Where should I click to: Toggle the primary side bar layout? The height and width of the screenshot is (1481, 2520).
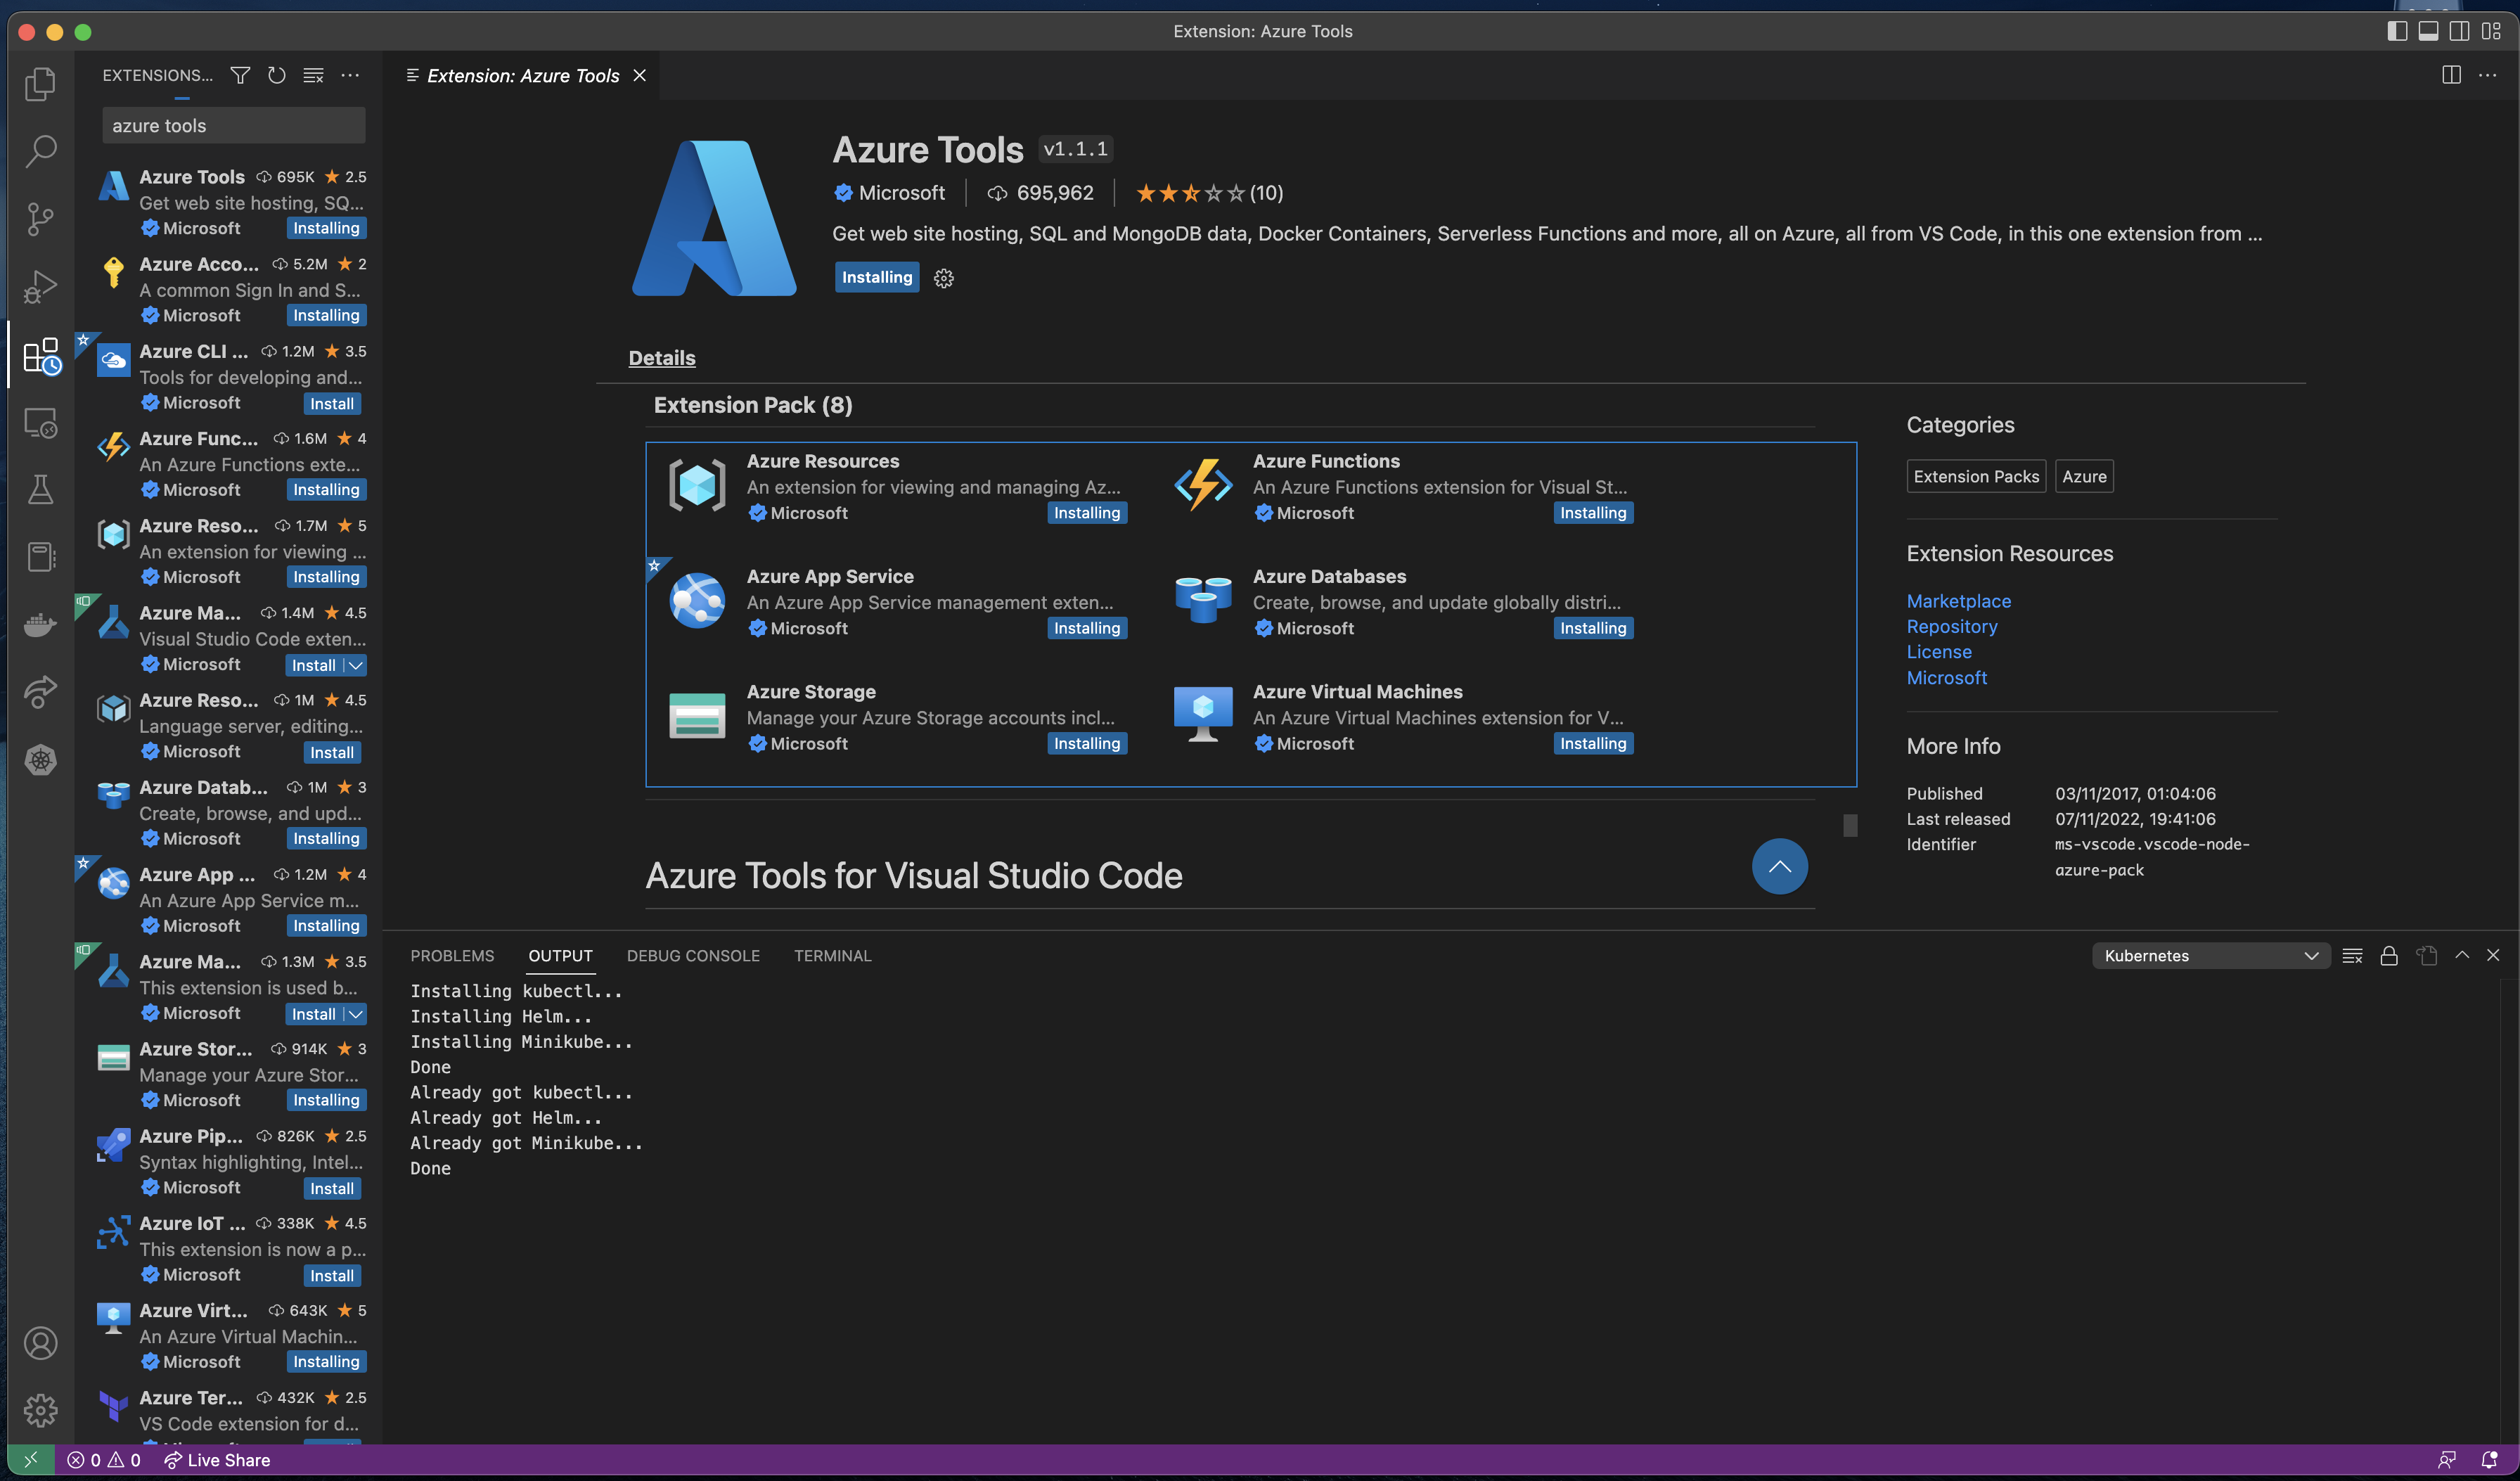[x=2396, y=31]
